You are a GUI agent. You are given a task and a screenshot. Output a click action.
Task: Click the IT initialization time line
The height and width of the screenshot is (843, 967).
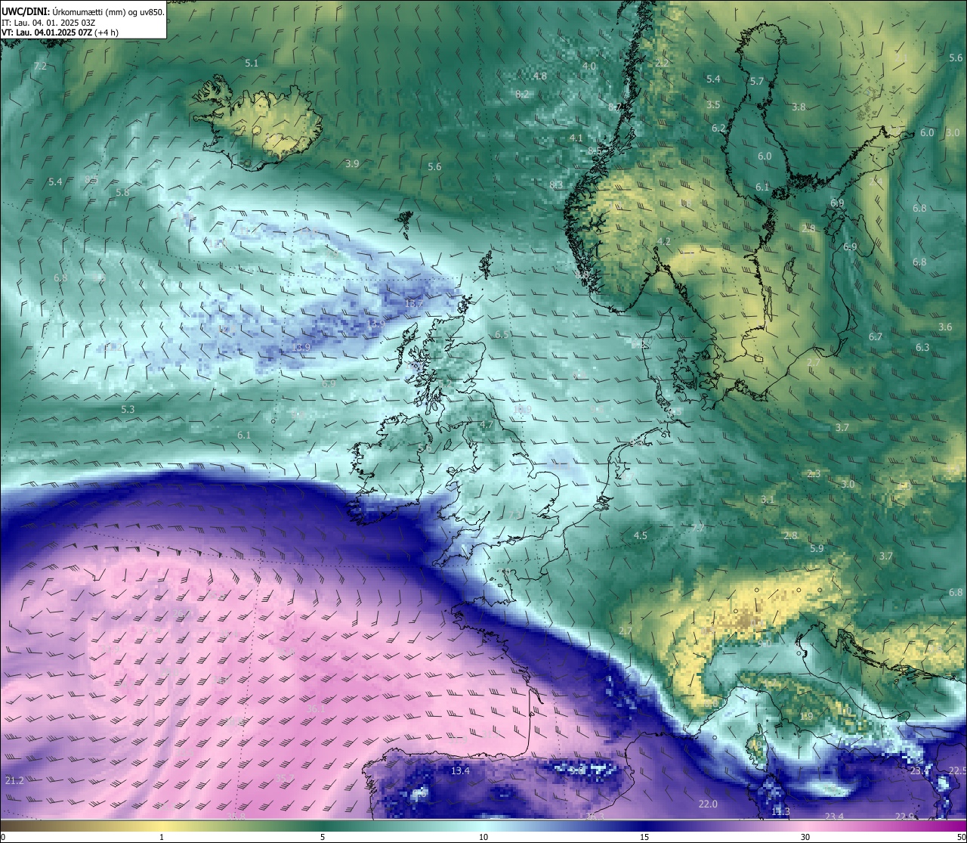click(48, 23)
